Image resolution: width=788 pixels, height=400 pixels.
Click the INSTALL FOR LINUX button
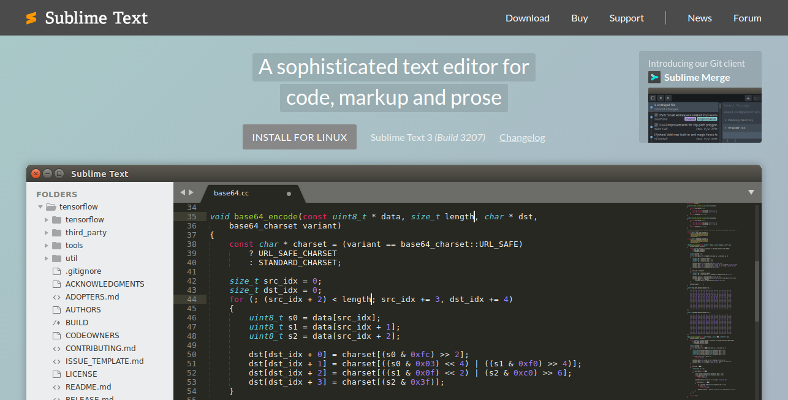pyautogui.click(x=299, y=137)
